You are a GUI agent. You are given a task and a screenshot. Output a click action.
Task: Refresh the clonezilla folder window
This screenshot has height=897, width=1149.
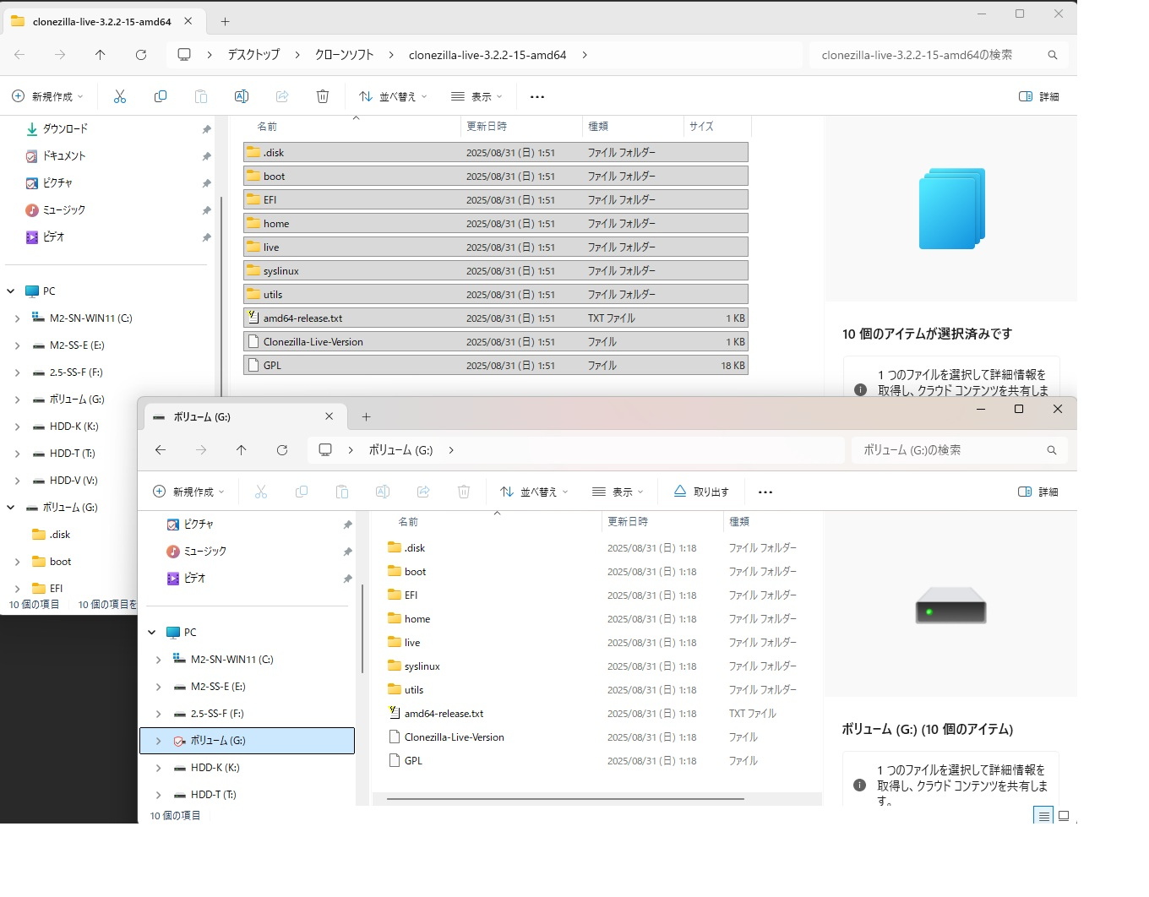141,55
